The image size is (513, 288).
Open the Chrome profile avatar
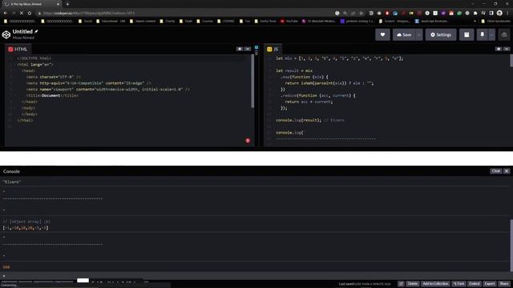pos(499,13)
